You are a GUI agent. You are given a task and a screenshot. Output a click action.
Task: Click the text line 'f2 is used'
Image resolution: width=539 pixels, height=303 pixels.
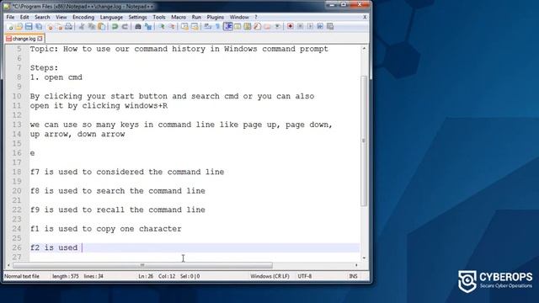pyautogui.click(x=54, y=247)
